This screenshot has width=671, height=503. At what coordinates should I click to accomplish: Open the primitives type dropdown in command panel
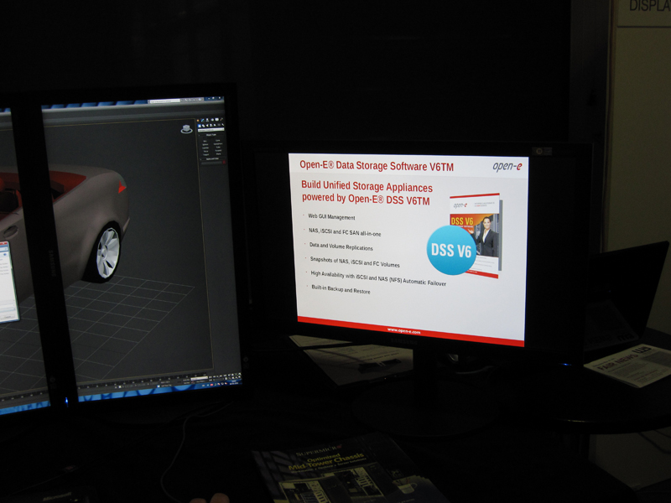[211, 130]
